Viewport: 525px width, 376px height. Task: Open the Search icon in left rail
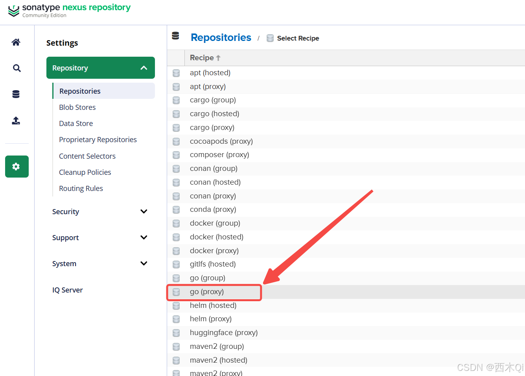pyautogui.click(x=17, y=68)
